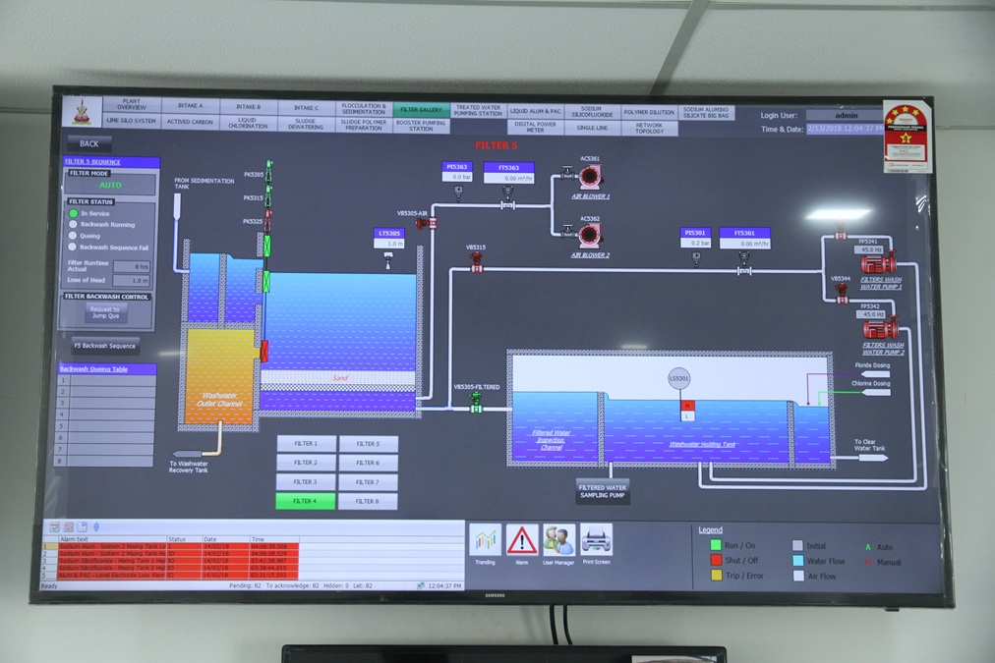Click Filters Wash Water Pump 1 icon
Viewport: 995px width, 663px height.
point(877,263)
